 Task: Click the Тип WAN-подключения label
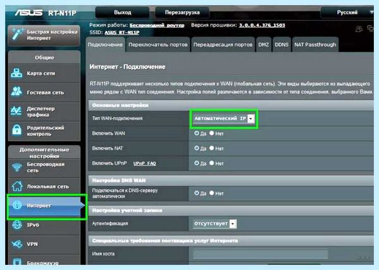pyautogui.click(x=117, y=119)
